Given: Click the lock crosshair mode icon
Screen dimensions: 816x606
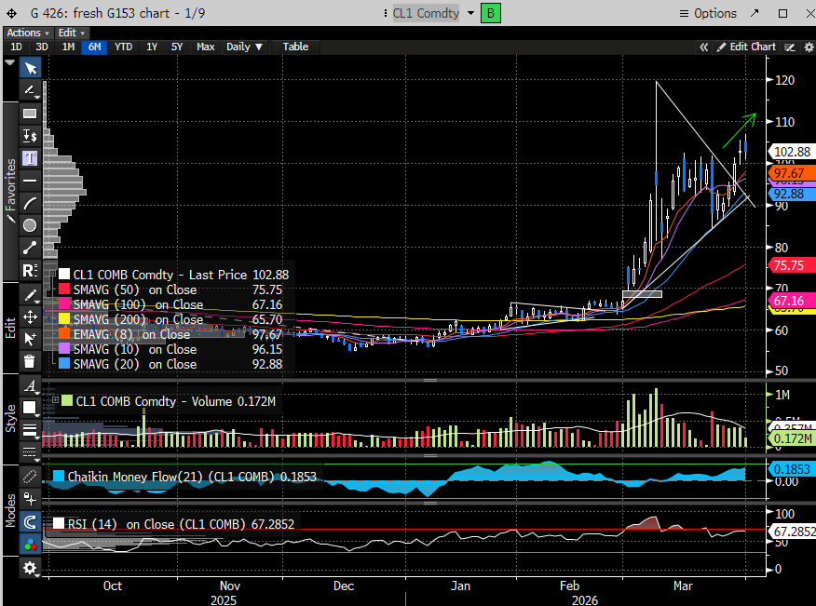Looking at the screenshot, I should tap(30, 499).
